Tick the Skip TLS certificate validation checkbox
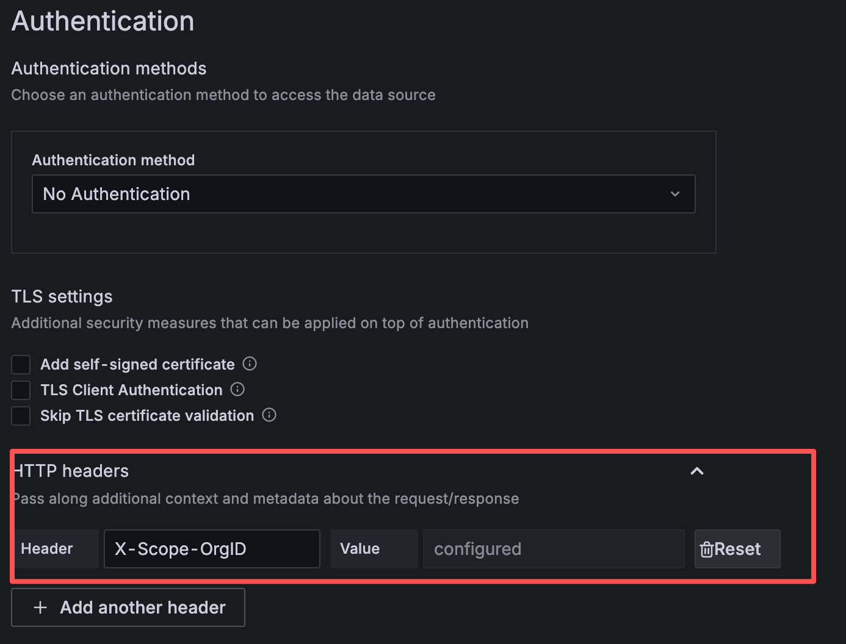 (x=21, y=416)
